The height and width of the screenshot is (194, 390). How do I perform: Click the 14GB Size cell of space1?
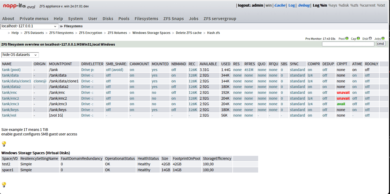(166, 170)
